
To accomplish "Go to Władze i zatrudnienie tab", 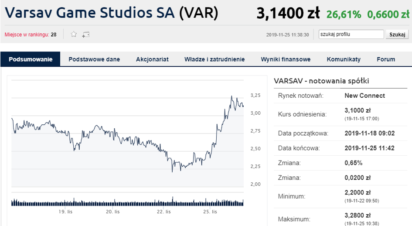I will [x=215, y=59].
